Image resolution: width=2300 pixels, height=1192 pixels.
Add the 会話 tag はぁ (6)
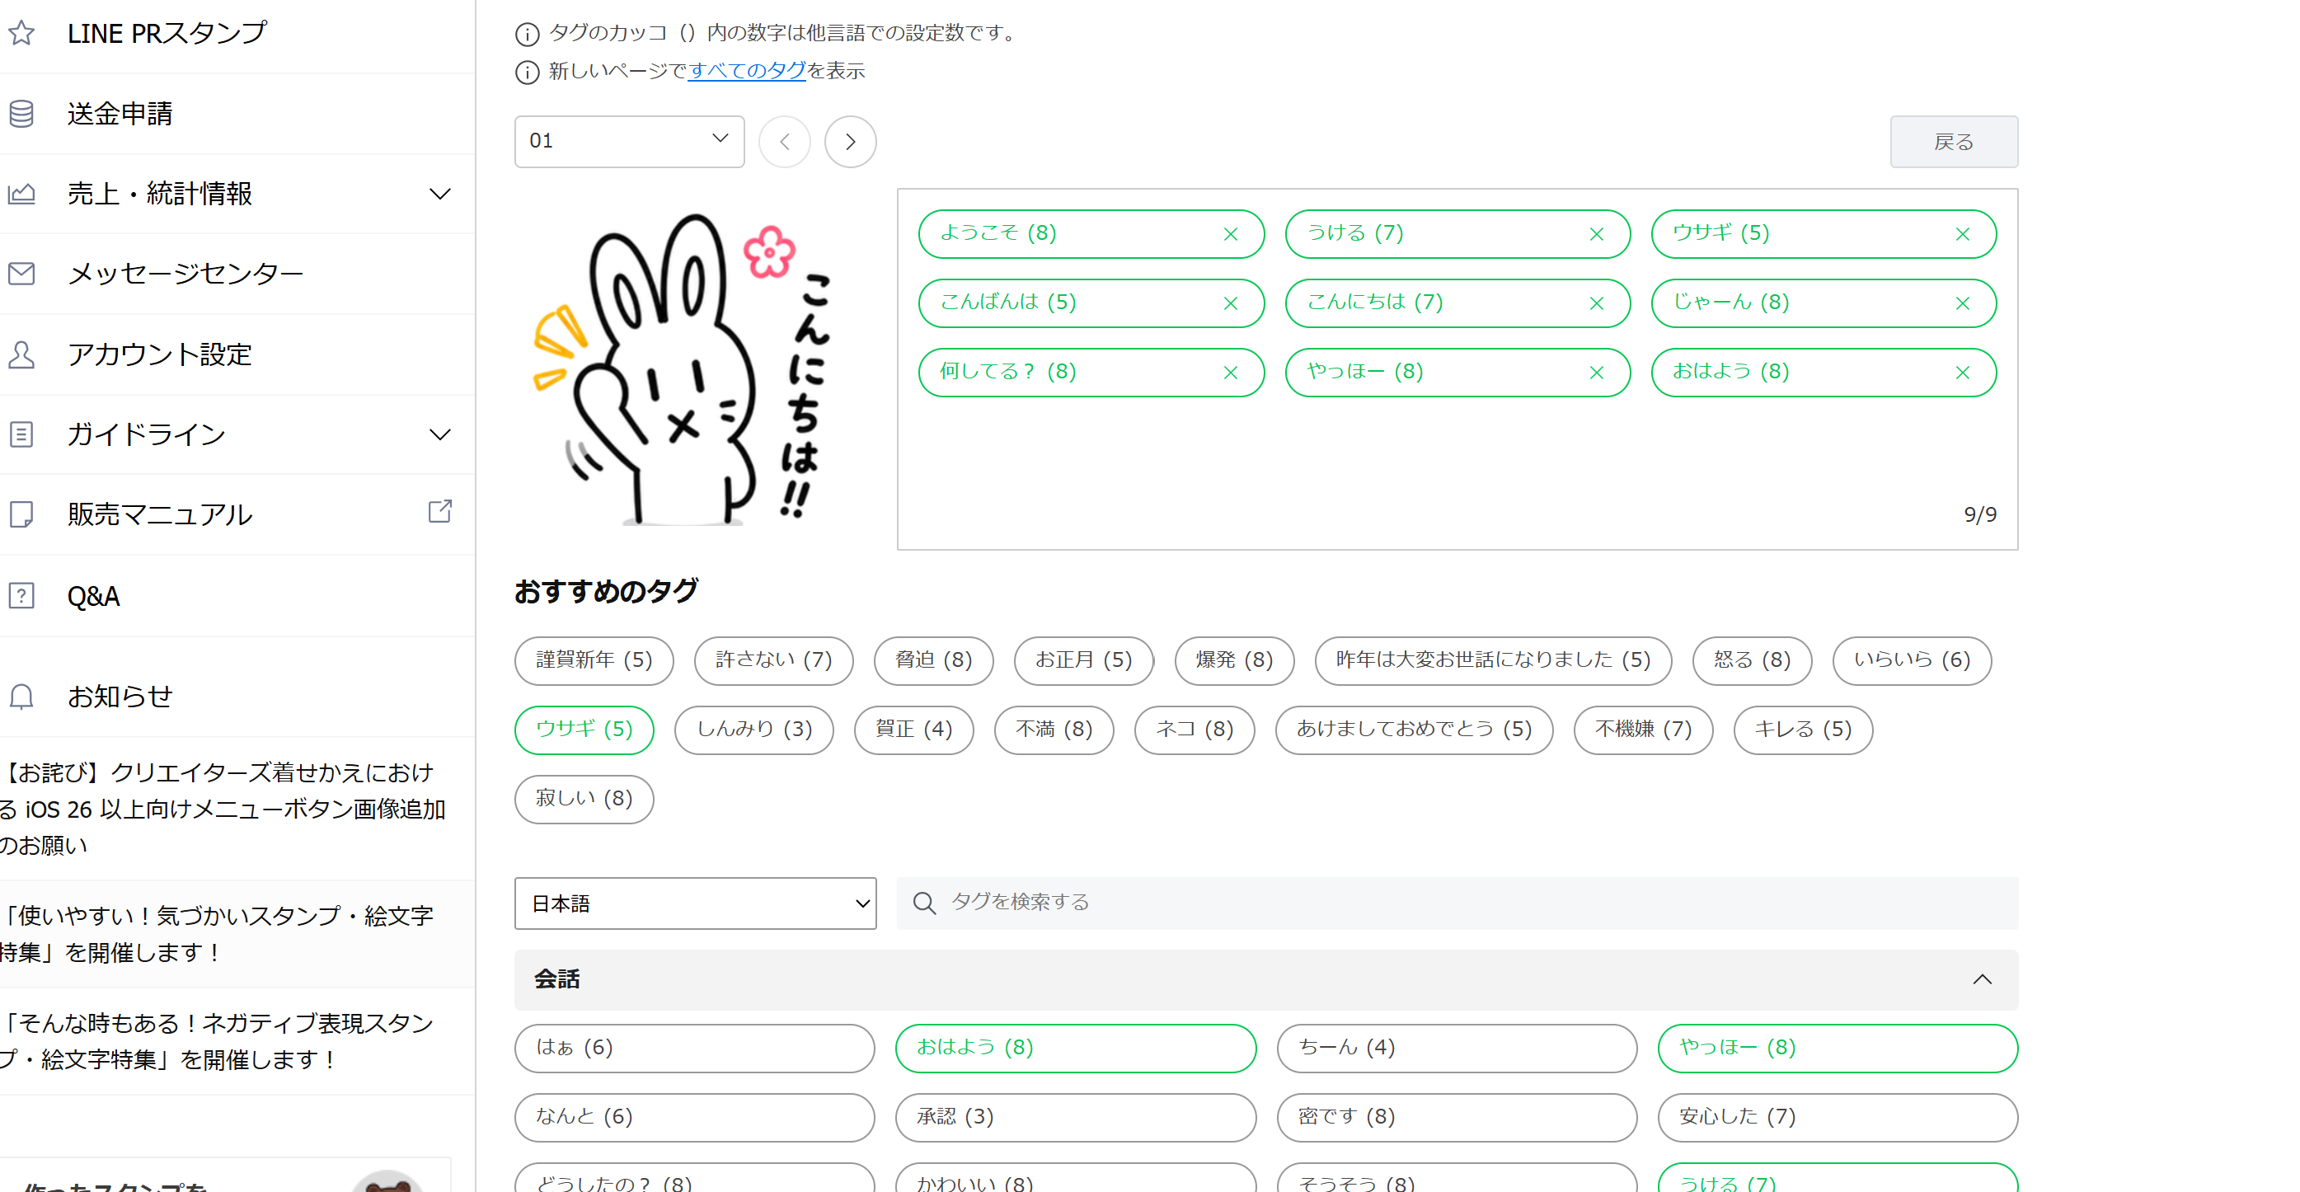[695, 1049]
